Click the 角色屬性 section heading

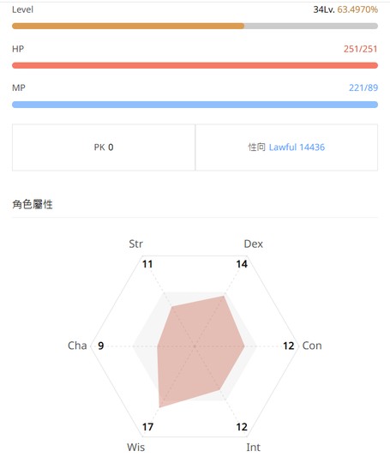[33, 204]
